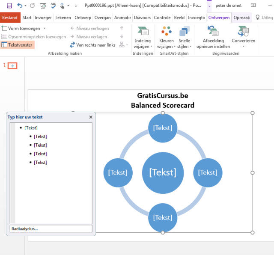Click Niveau verlagen
The image size is (274, 255).
tap(89, 37)
